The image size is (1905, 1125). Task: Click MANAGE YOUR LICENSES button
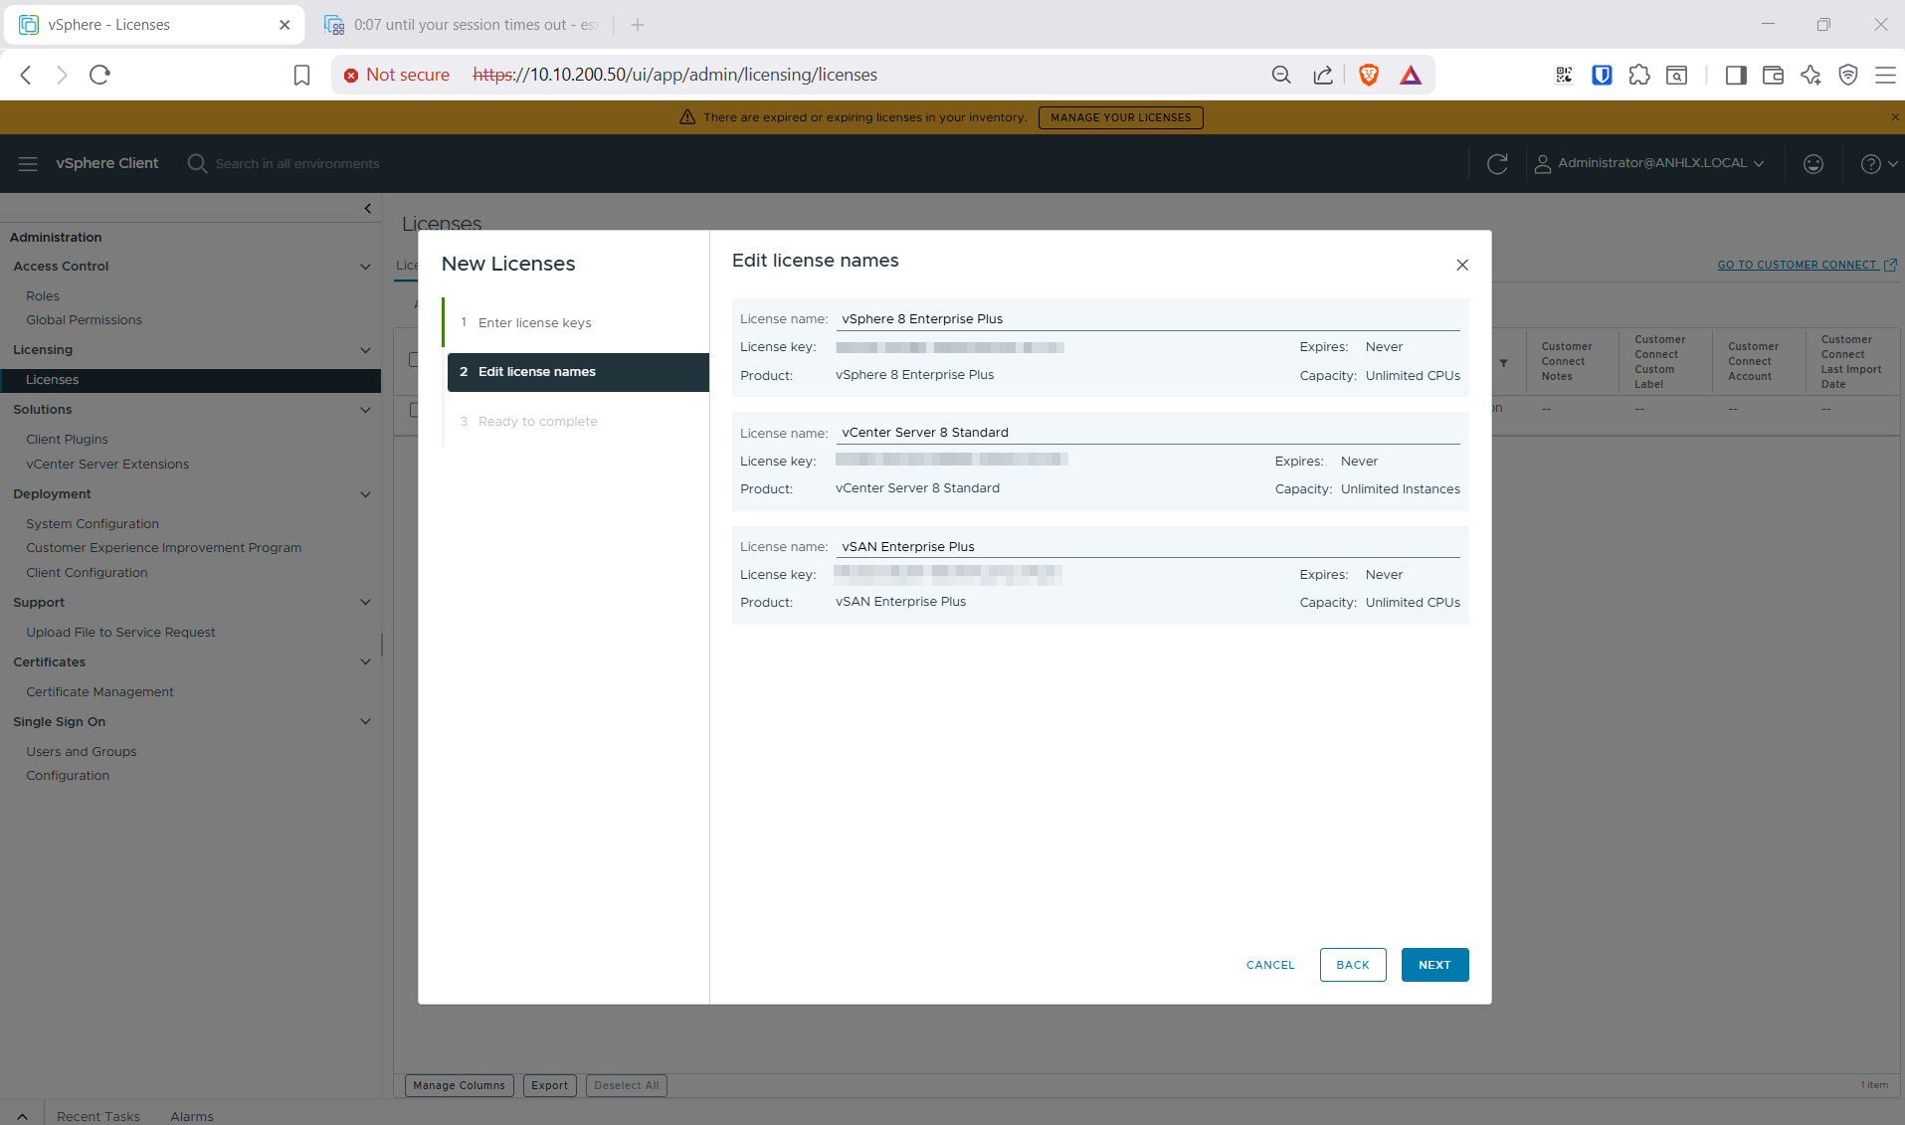click(1121, 117)
